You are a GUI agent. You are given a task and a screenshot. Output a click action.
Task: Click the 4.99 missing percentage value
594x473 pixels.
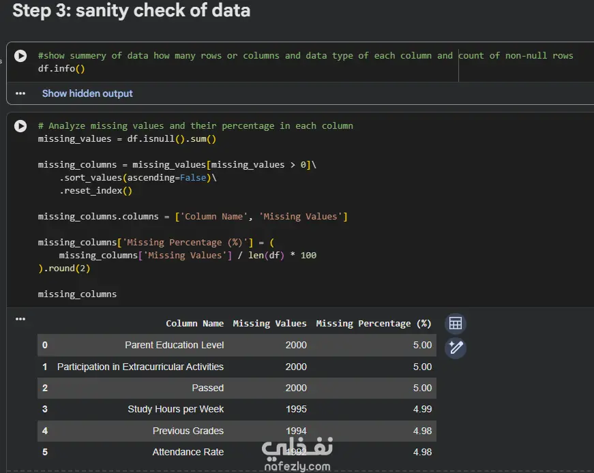coord(422,409)
